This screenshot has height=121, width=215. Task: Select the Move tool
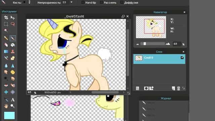[13, 17]
